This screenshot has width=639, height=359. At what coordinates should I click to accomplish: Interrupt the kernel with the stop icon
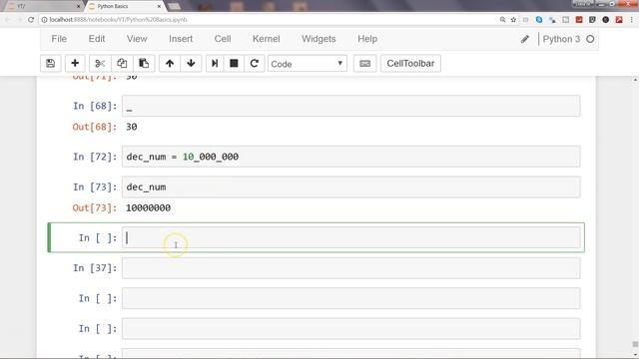(x=234, y=64)
